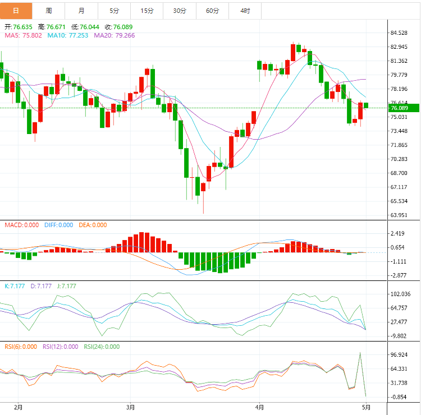
Task: Show the 30分 interval chart
Action: 180,11
